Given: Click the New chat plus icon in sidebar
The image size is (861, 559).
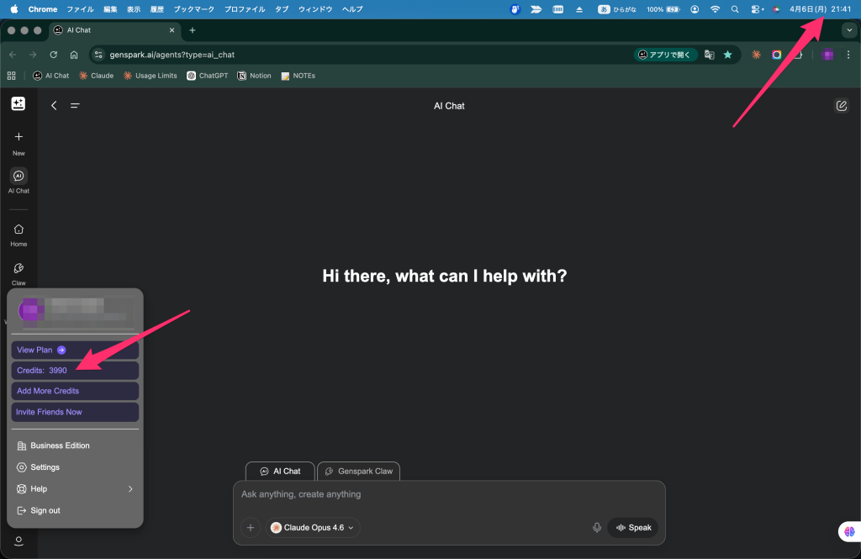Looking at the screenshot, I should point(18,137).
